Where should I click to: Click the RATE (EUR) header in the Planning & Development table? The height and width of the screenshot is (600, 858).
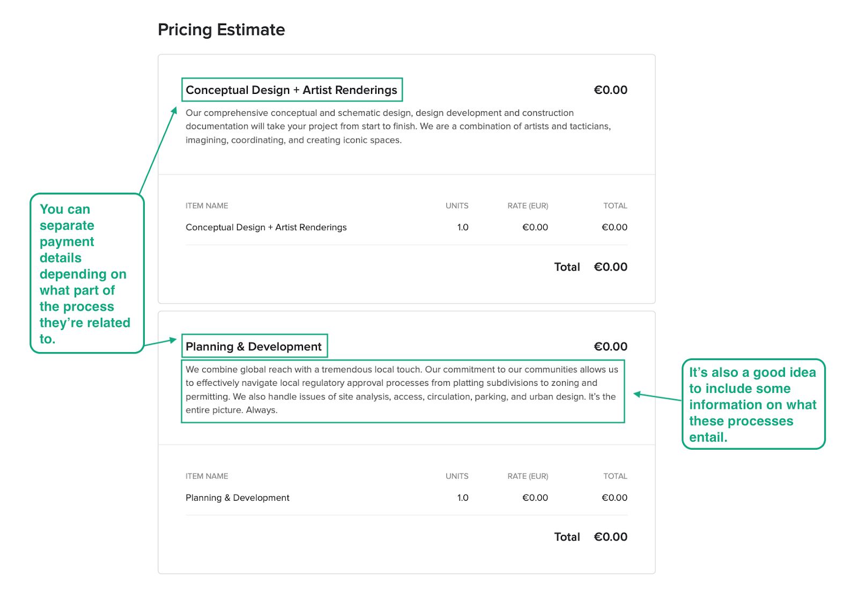528,477
